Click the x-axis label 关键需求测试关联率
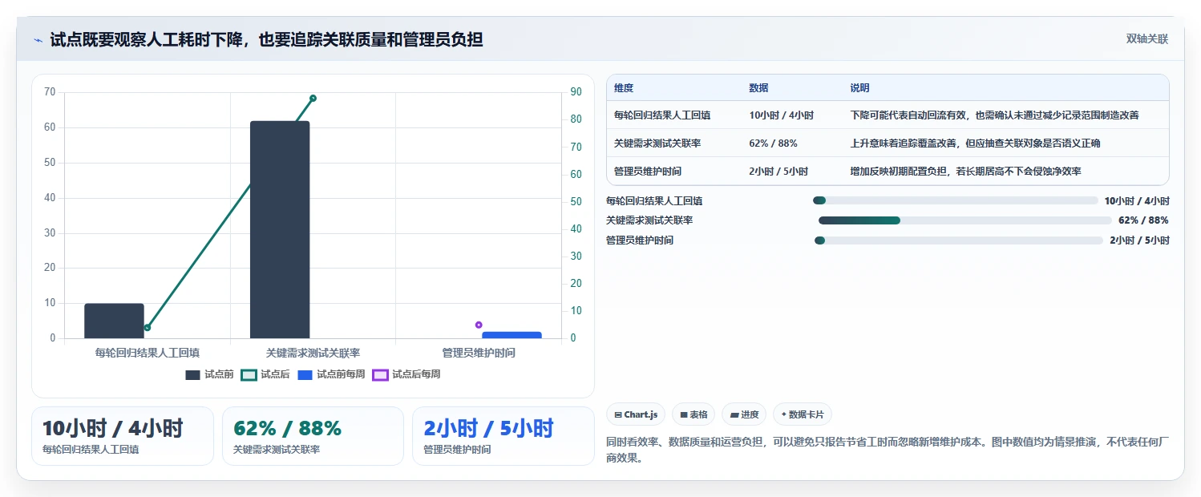The image size is (1201, 497). [313, 353]
